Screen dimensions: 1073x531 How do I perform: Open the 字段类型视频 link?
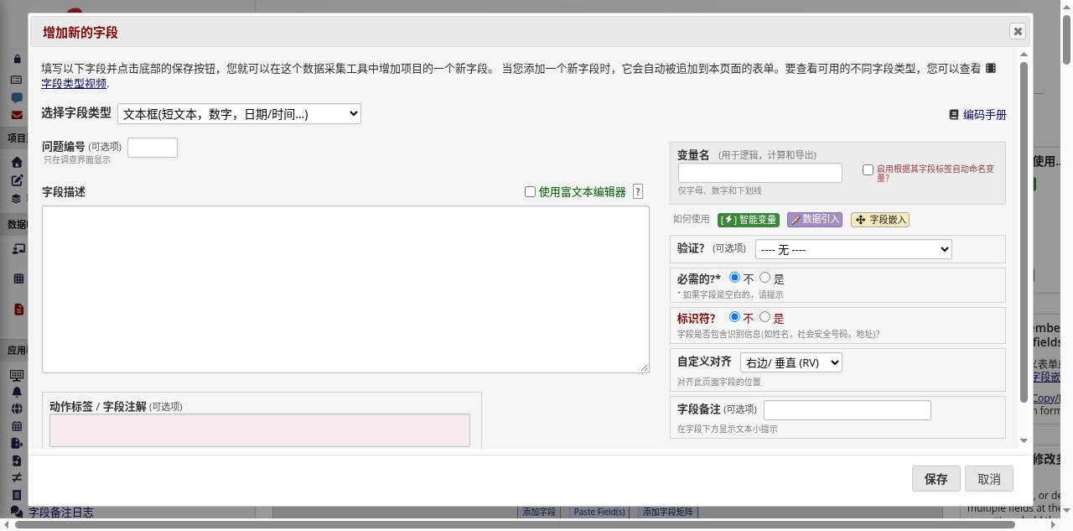pyautogui.click(x=74, y=83)
